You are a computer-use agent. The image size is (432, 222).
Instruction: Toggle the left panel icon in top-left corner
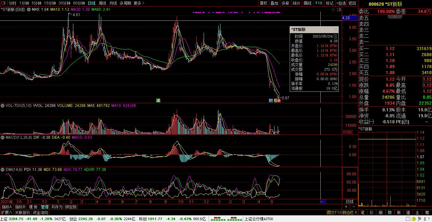click(4, 3)
